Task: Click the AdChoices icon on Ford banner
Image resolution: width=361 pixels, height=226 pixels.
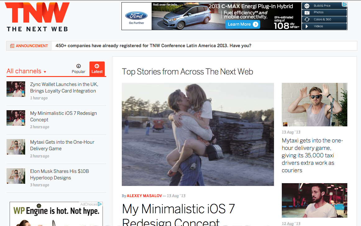Action: [345, 4]
